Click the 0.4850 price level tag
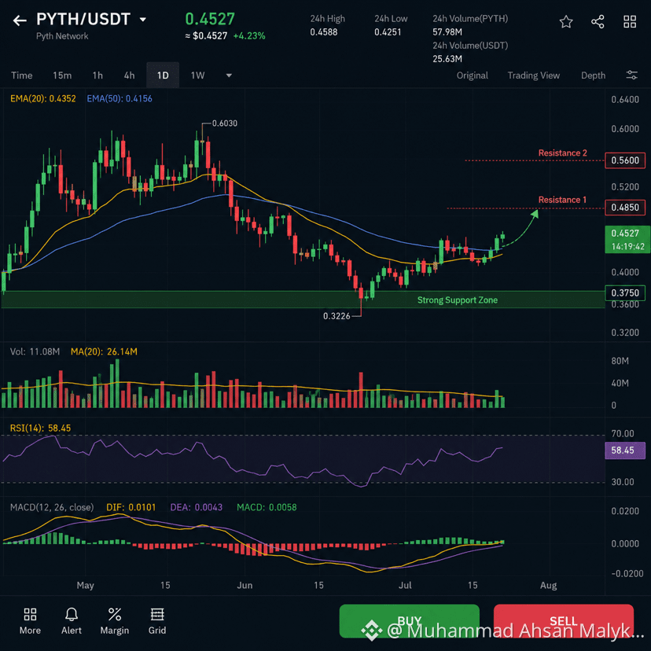The width and height of the screenshot is (651, 651). 625,208
